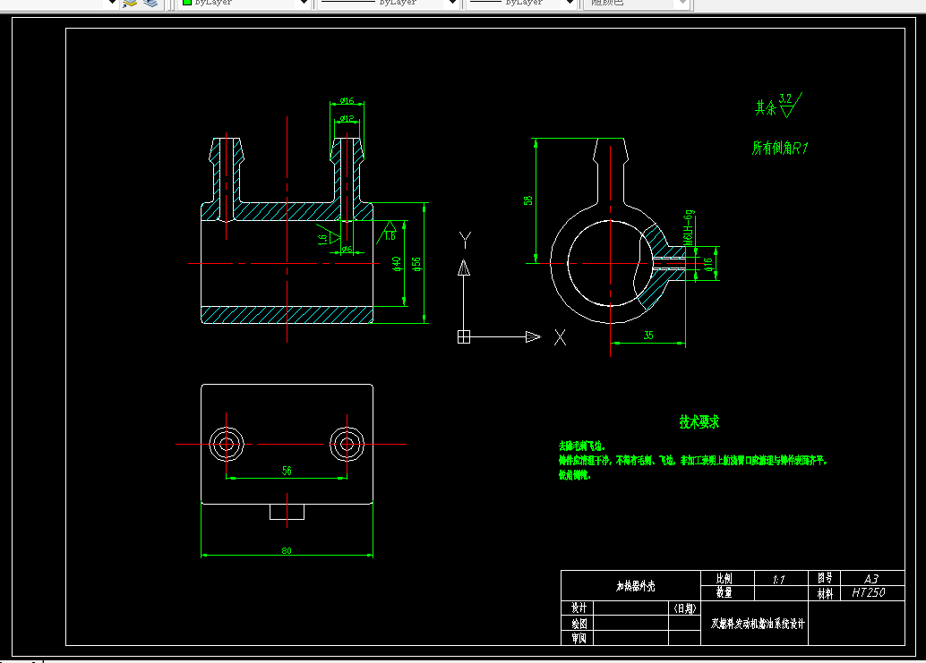Select the ø16 dimension above the section view

(x=347, y=101)
